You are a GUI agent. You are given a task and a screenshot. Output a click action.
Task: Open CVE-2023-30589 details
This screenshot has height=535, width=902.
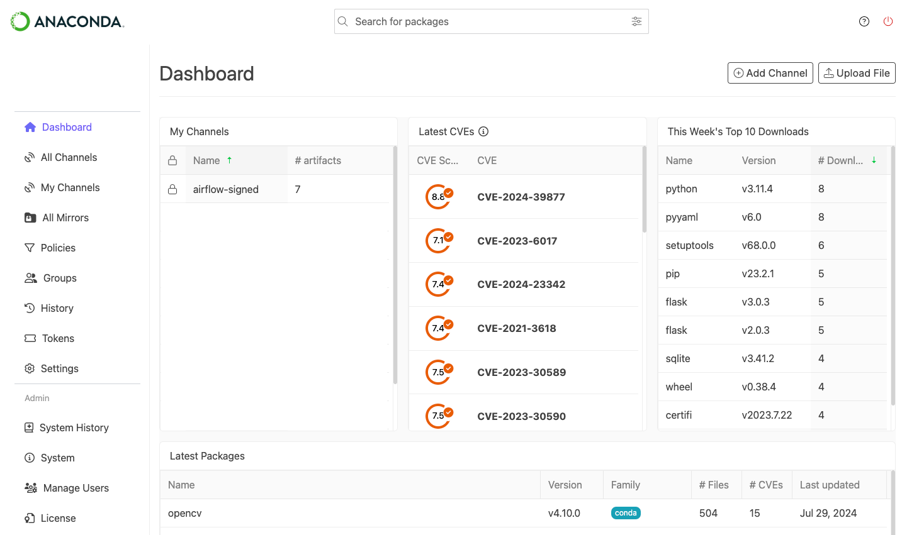522,372
